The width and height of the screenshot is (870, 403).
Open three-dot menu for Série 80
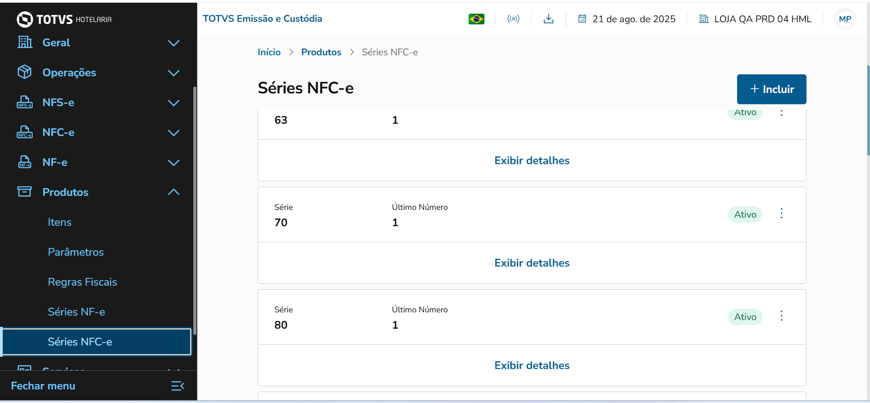pyautogui.click(x=781, y=316)
